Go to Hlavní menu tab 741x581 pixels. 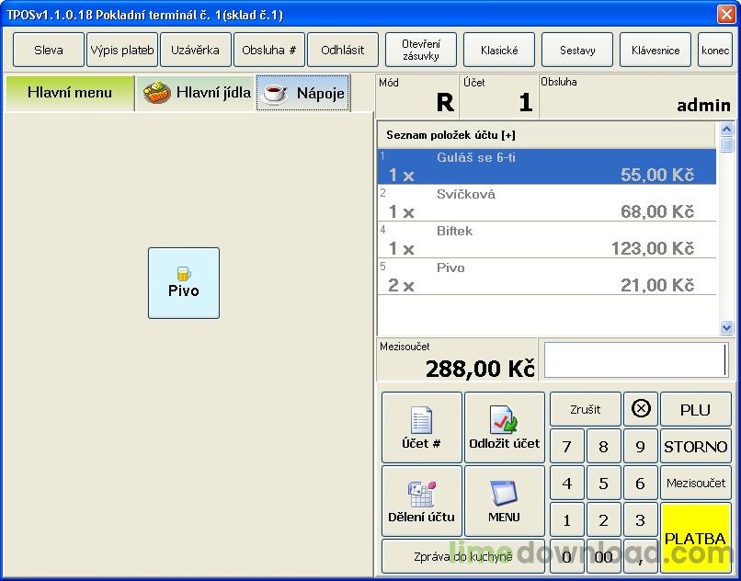tap(70, 93)
